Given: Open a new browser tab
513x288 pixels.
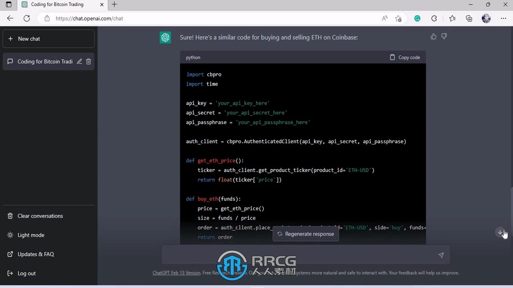Looking at the screenshot, I should [x=114, y=4].
